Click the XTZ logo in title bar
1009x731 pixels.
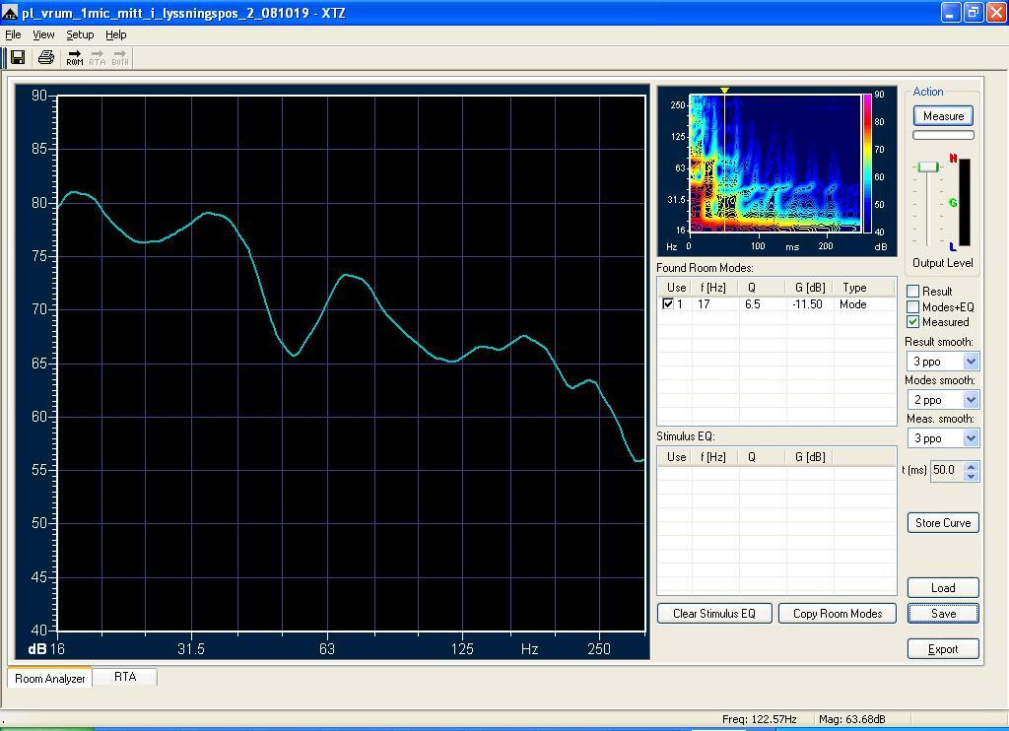coord(11,13)
